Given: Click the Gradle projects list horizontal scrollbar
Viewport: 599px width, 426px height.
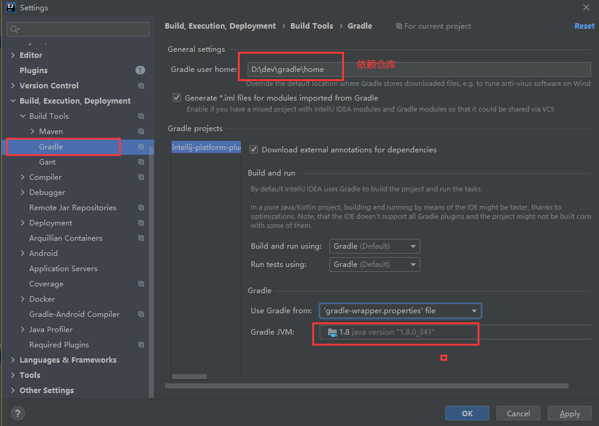Looking at the screenshot, I should pos(189,377).
